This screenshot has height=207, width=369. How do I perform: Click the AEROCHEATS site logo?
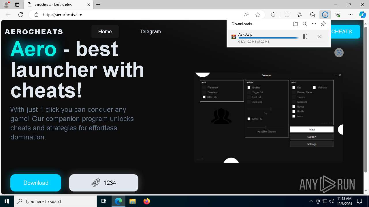click(34, 32)
